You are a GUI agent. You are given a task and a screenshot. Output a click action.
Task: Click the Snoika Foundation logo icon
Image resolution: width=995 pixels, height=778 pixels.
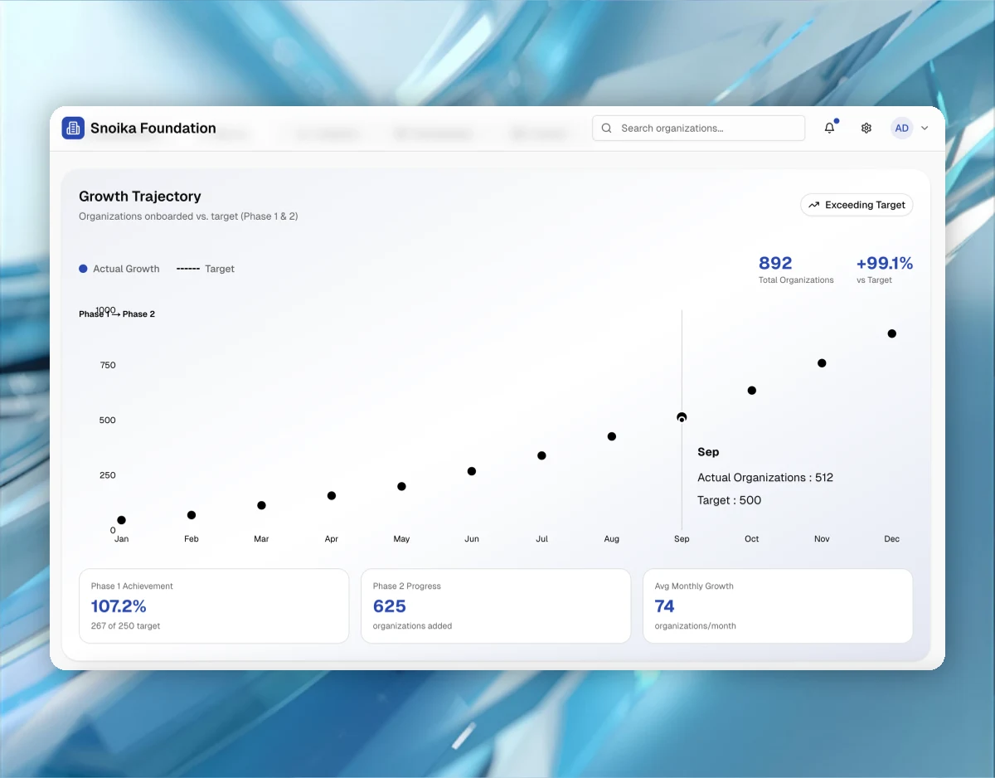point(73,128)
